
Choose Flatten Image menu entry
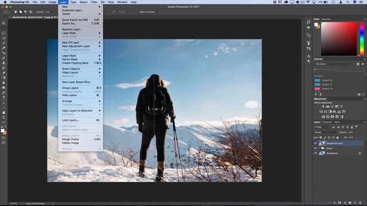coord(71,143)
